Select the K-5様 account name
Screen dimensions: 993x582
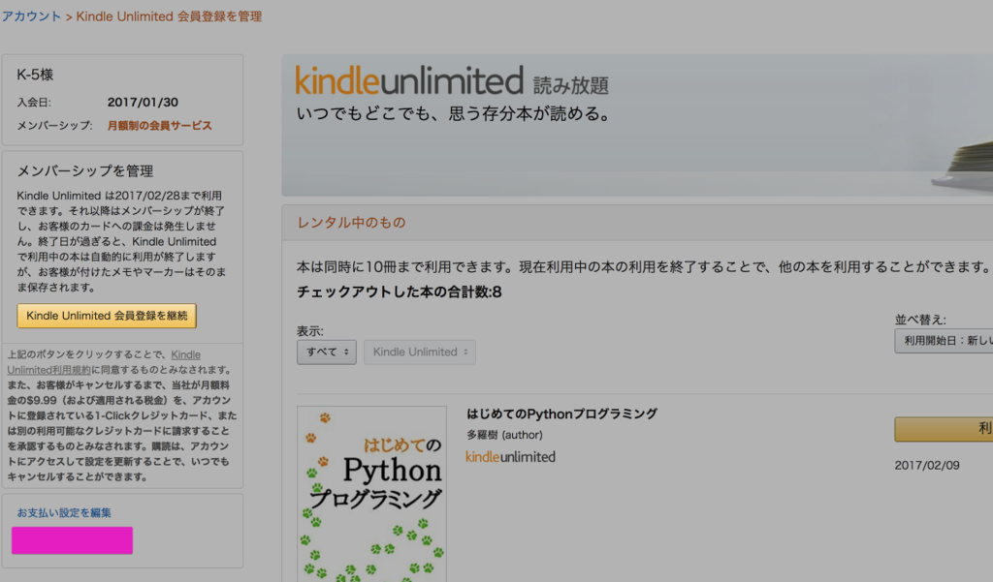[x=35, y=75]
